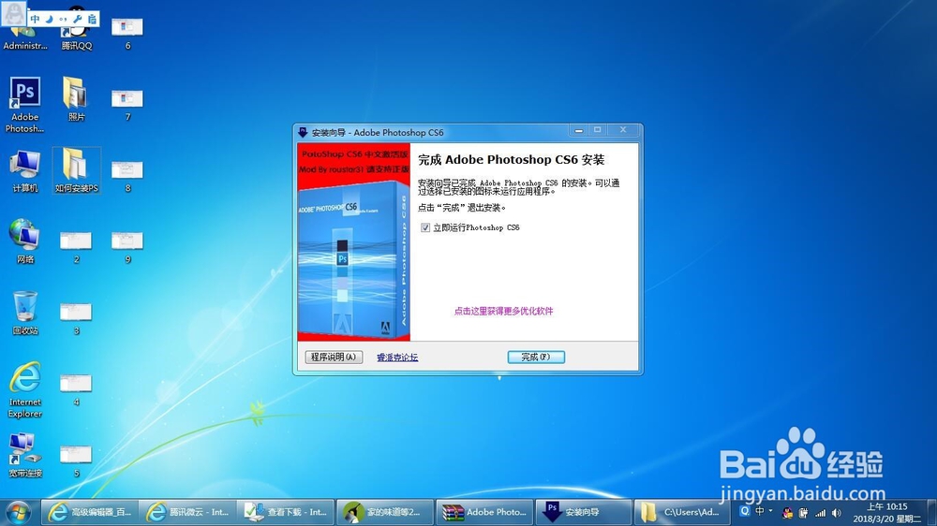Screen dimensions: 937x526
Task: Launch Internet Explorer from desktop
Action: point(25,389)
